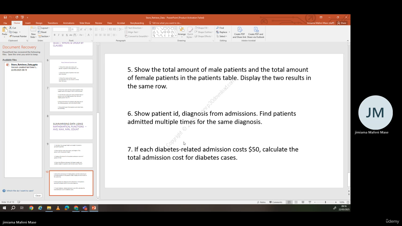Screen dimensions: 402x226
Task: Click 'Which file do I want to save?' link
Action: point(20,191)
